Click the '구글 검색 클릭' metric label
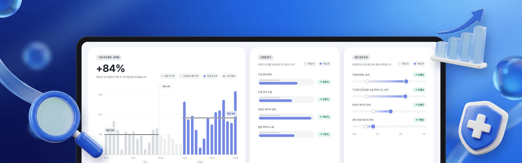The height and width of the screenshot is (163, 522). 265,74
